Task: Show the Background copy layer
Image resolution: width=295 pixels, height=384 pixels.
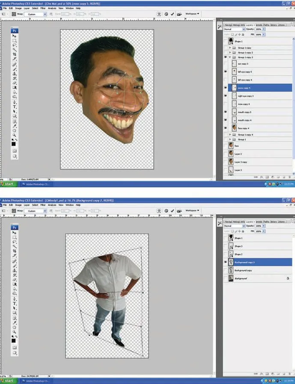Action: point(226,270)
